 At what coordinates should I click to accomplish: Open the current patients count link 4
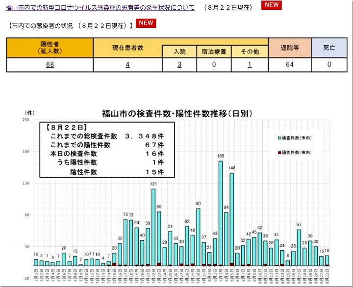coord(127,65)
